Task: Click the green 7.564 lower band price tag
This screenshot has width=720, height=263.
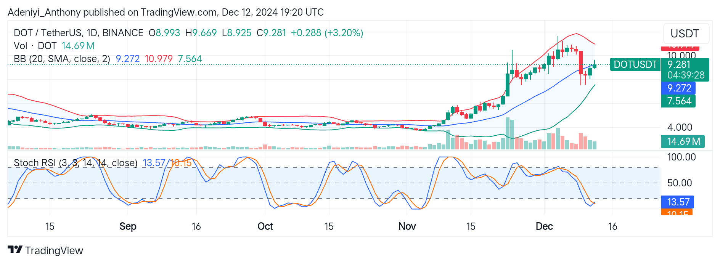Action: (x=678, y=101)
